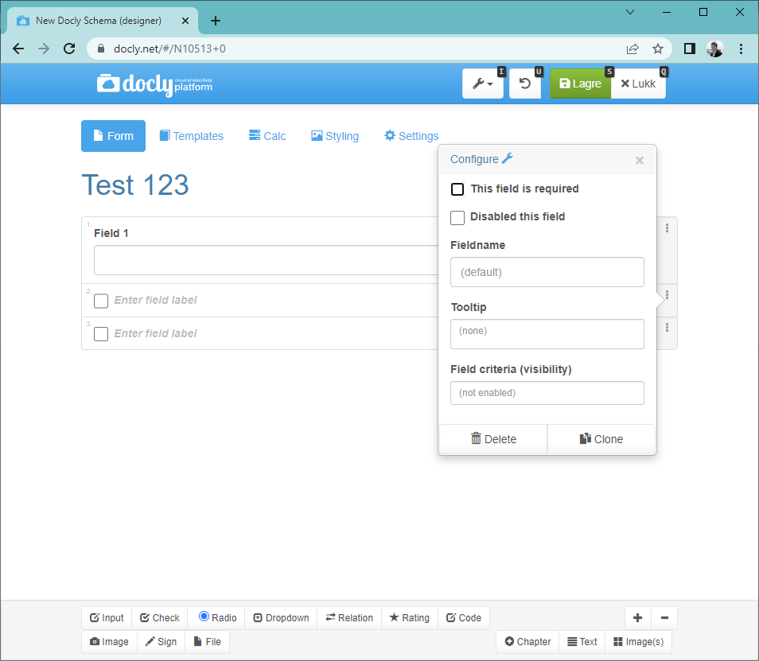Check 'Disabled this field' in Configure

[x=457, y=217]
